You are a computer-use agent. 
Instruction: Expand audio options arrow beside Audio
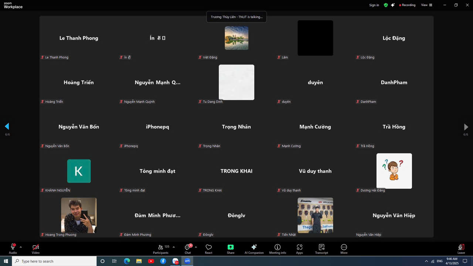coord(21,247)
